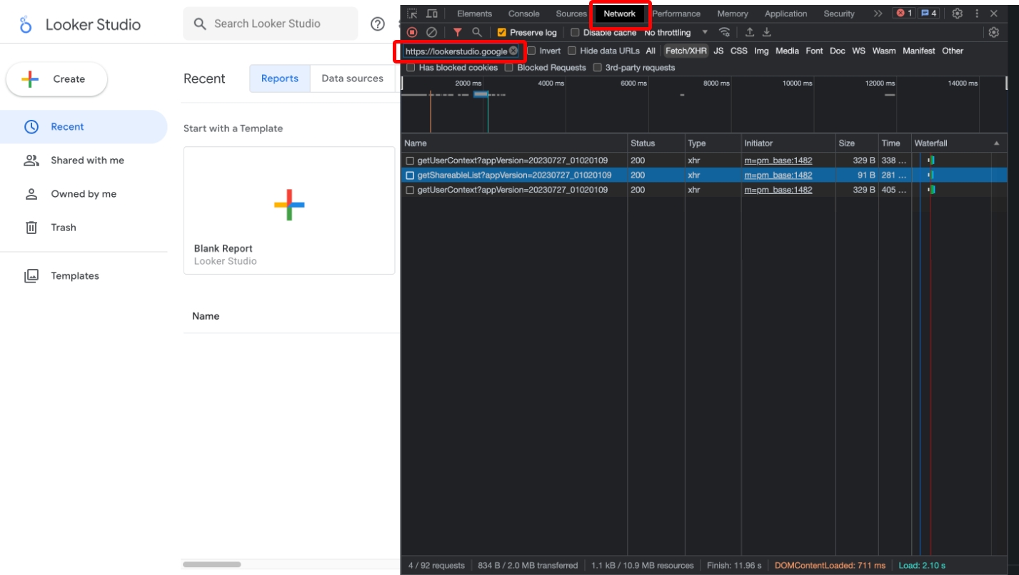The height and width of the screenshot is (575, 1019).
Task: Sort requests by the Status column
Action: pos(656,143)
